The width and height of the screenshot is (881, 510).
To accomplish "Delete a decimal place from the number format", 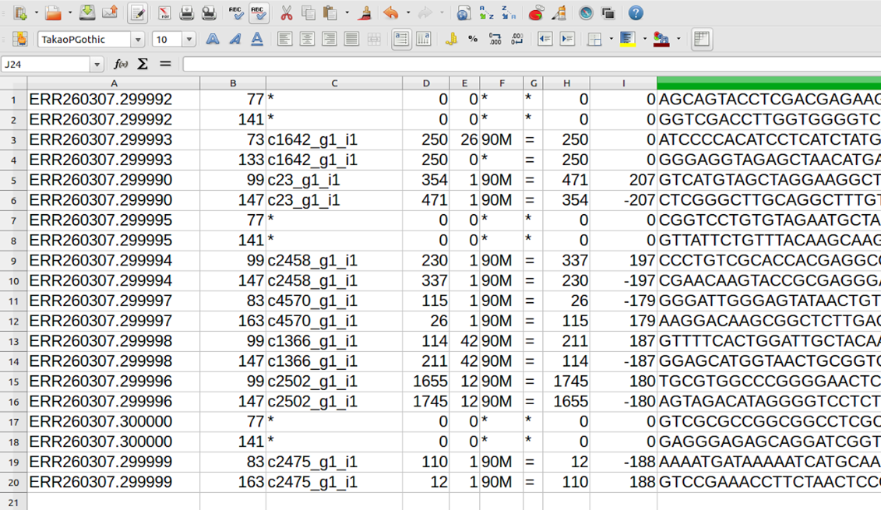I will click(517, 39).
